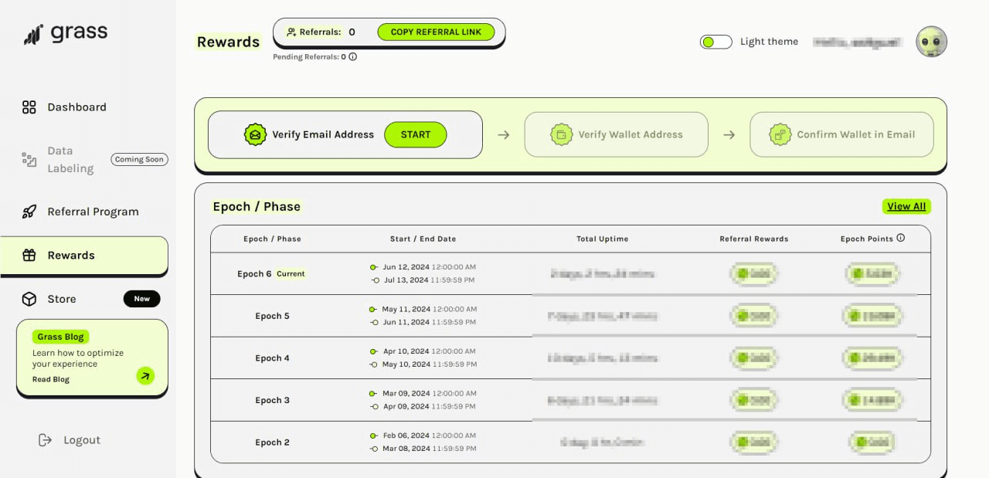
Task: Click the Start / End Date column header
Action: pyautogui.click(x=423, y=239)
